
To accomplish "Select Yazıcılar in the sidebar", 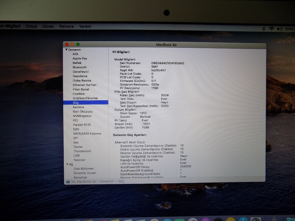I will coord(80,160).
